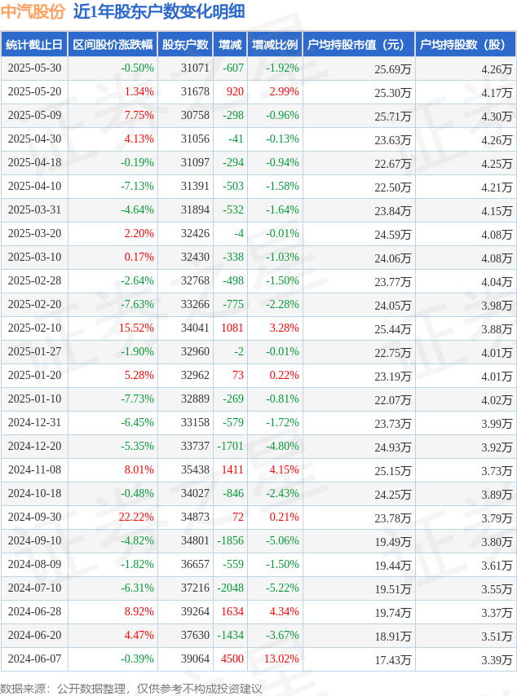Select the 区间股价涨跌幅 column header
Viewport: 517px width, 696px height.
point(113,44)
